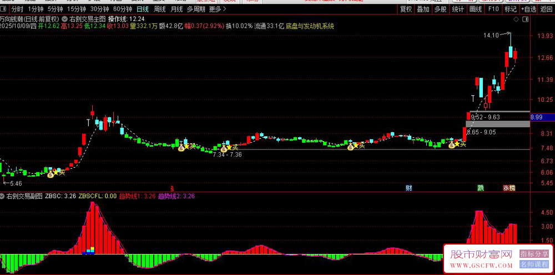Open the 复权 adjustment option
Viewport: 555px width, 275px height.
[x=406, y=9]
